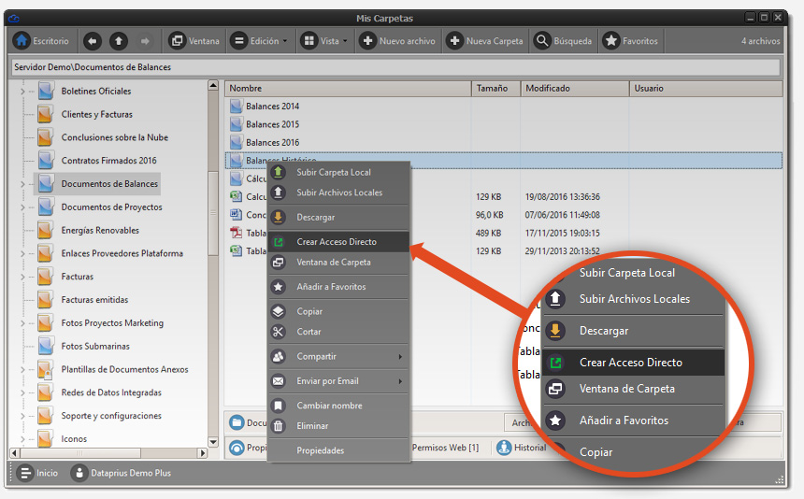Expand the Documentos de Proyectos tree node
The width and height of the screenshot is (804, 499).
click(x=22, y=207)
